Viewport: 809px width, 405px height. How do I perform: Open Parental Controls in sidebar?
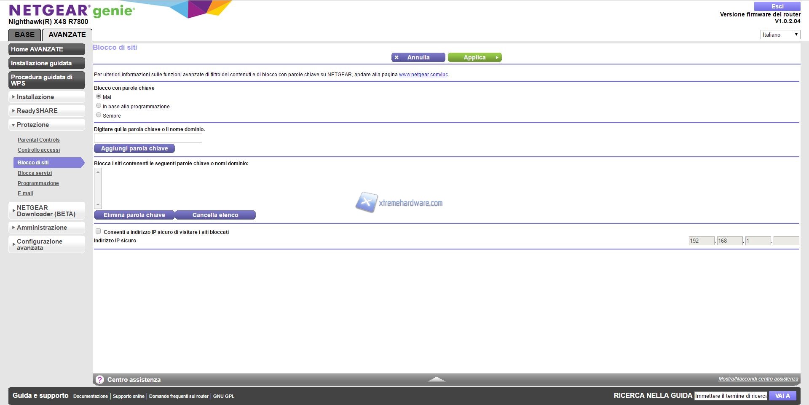coord(39,140)
